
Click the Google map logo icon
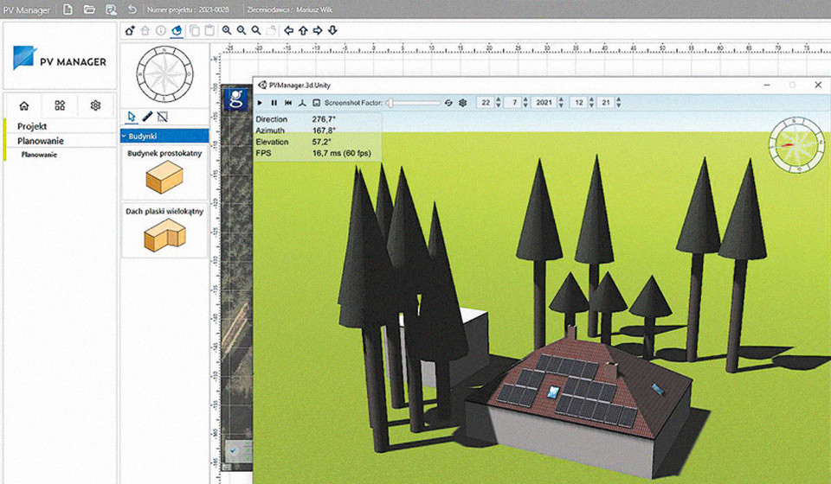[235, 99]
